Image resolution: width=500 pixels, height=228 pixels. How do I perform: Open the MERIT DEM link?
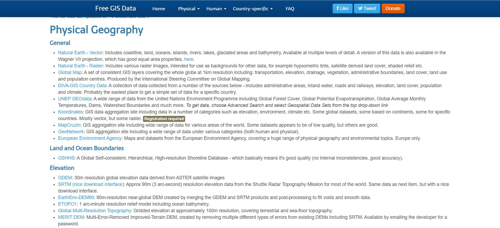(71, 217)
